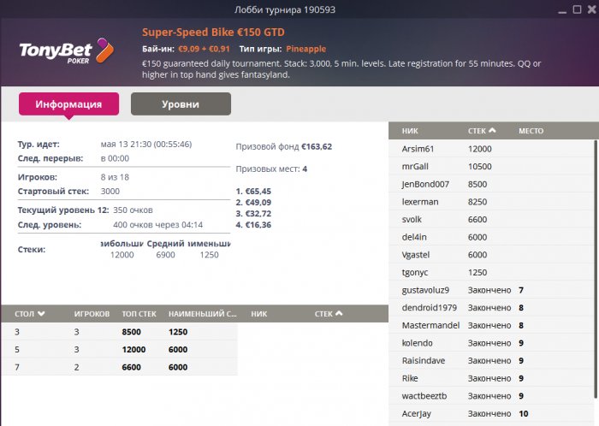599x426 pixels.
Task: Select table 3 row in tables list
Action: point(119,331)
